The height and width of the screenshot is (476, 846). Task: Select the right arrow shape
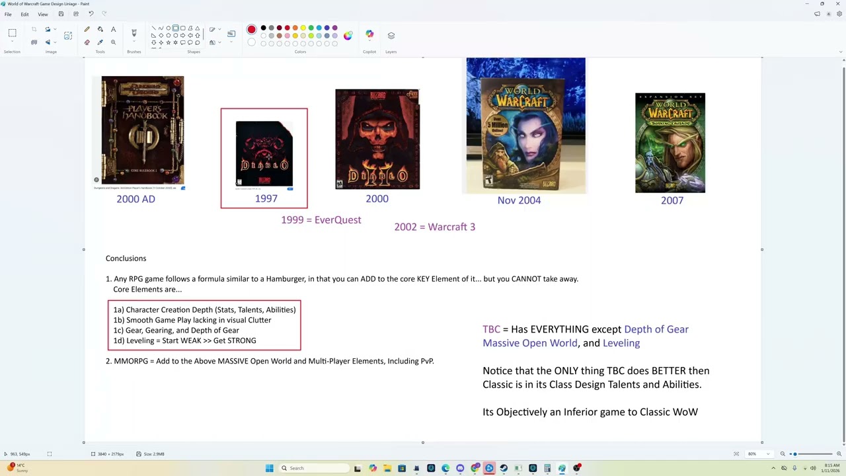click(182, 35)
